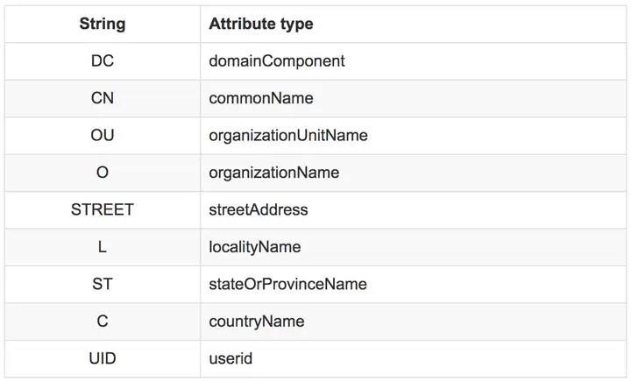
Task: Select the STREET string cell
Action: click(x=103, y=210)
